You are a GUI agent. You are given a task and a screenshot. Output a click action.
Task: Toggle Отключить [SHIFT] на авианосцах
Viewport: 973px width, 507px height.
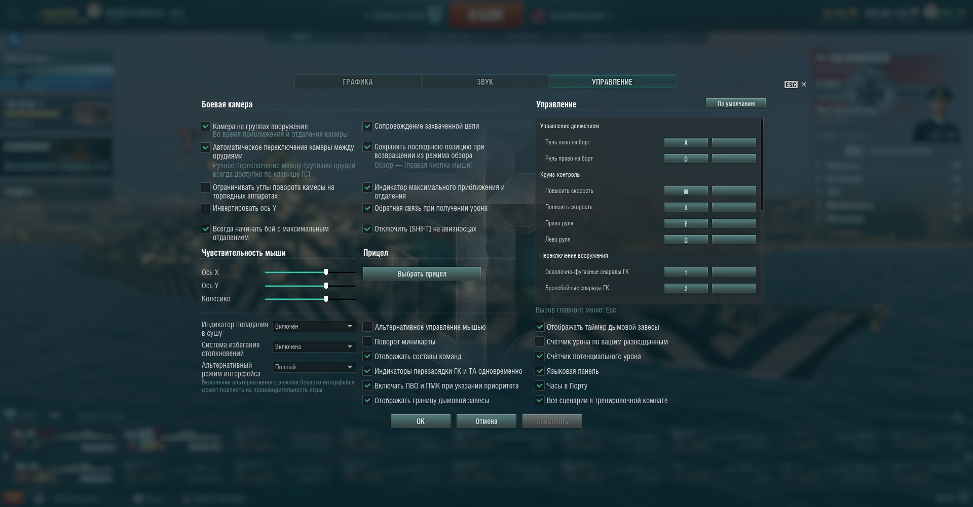click(367, 229)
